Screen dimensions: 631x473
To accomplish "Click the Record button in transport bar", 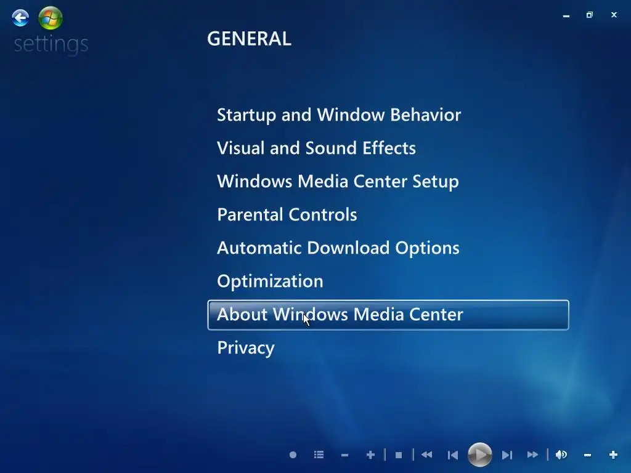I will (x=293, y=455).
